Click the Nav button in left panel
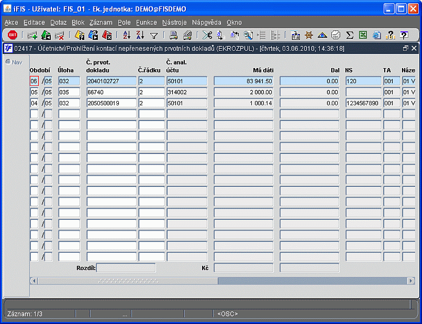The width and height of the screenshot is (422, 324). point(14,62)
